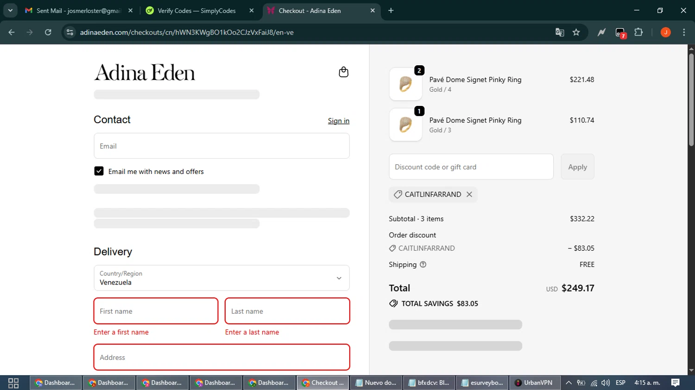Click the Subtotal $332.22 value
This screenshot has width=695, height=390.
582,219
